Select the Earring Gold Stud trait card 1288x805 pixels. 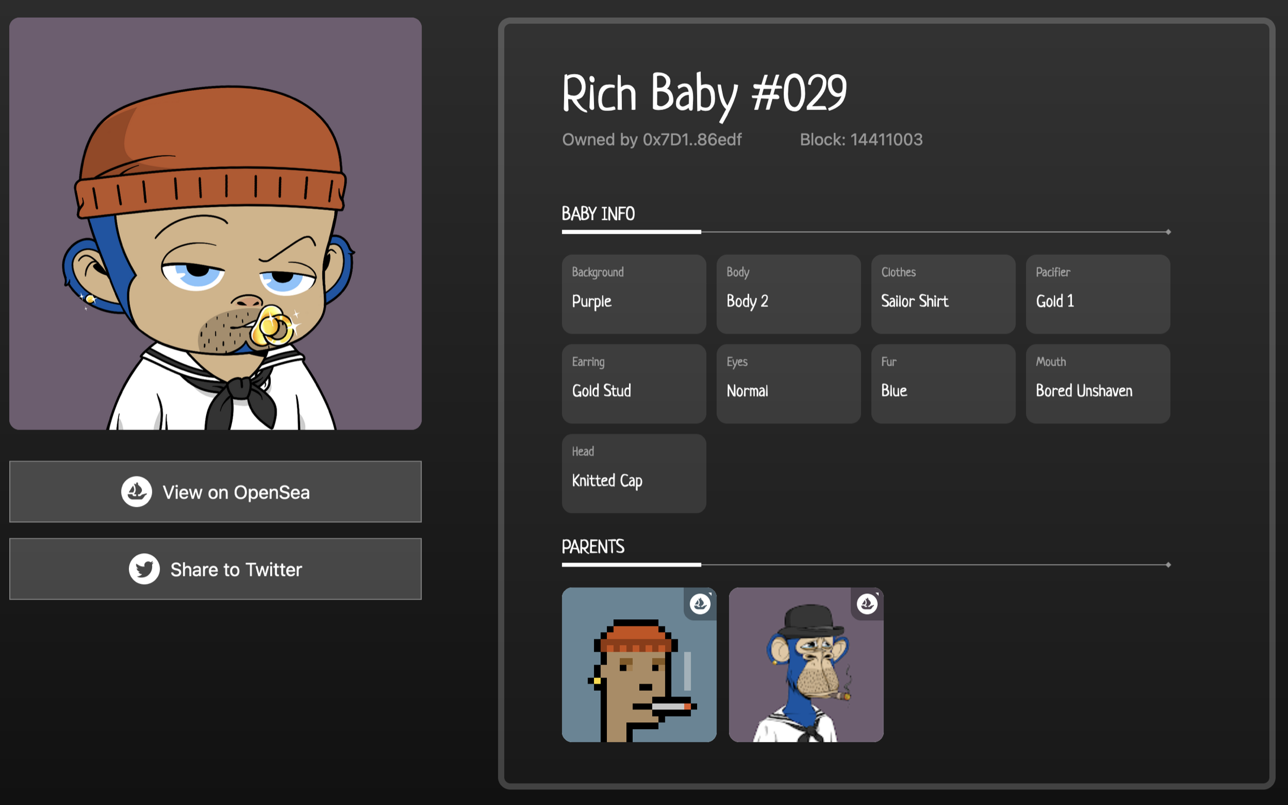[633, 383]
